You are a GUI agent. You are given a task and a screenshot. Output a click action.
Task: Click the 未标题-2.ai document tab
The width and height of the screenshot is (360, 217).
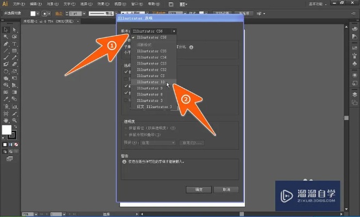(x=48, y=21)
